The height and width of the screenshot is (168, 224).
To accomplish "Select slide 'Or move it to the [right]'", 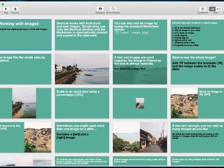I will pos(26,137).
